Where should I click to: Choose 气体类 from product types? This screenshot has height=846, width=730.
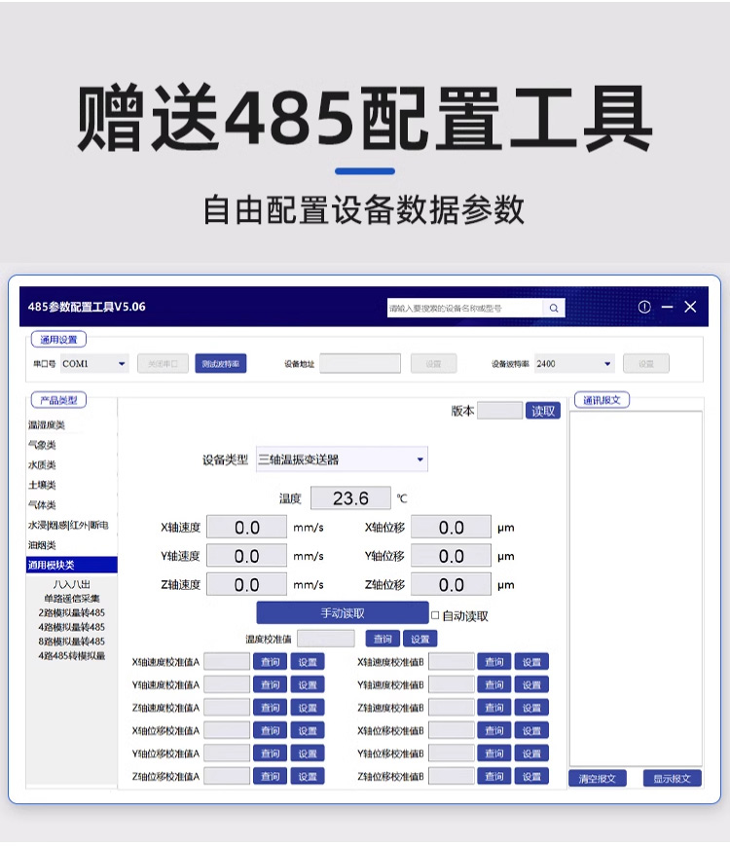[x=42, y=505]
